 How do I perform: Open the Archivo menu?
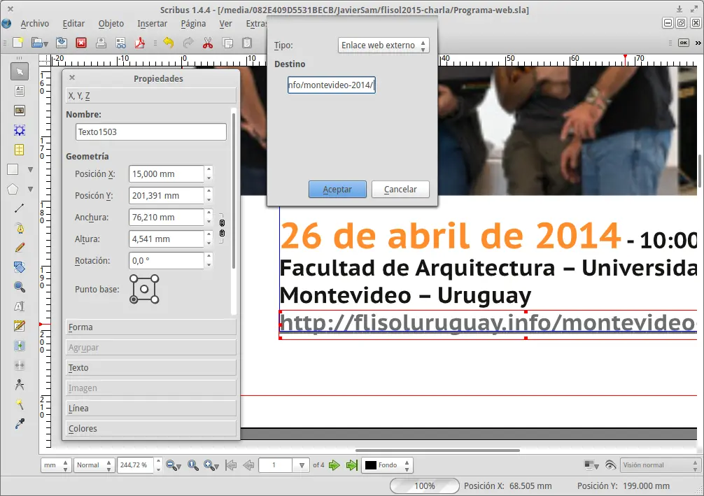pyautogui.click(x=34, y=23)
